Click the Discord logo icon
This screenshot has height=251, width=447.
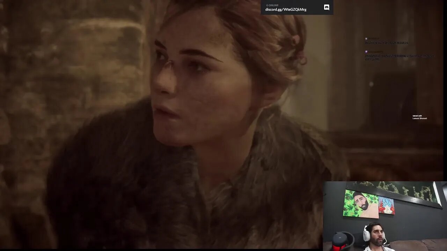point(327,7)
